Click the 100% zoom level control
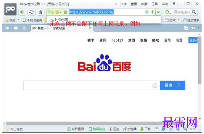This screenshot has width=204, height=134. point(190,129)
